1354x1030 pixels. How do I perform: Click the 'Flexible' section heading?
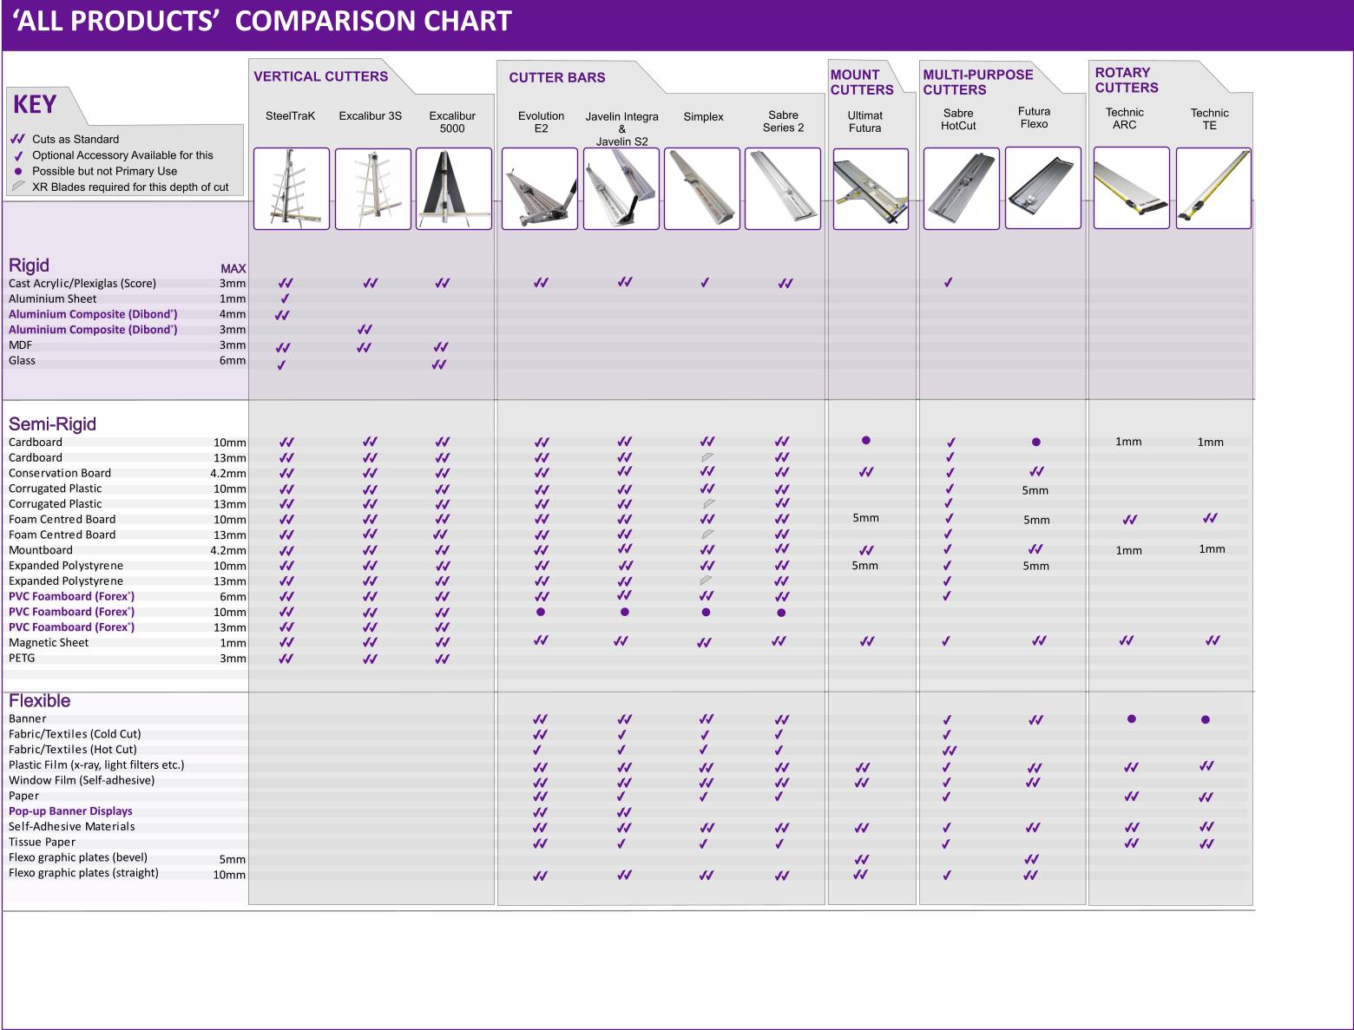click(39, 701)
